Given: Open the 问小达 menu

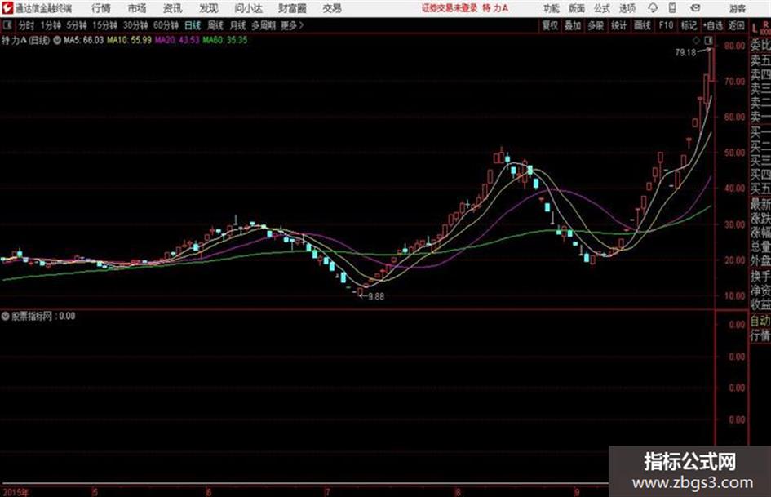Looking at the screenshot, I should [248, 8].
